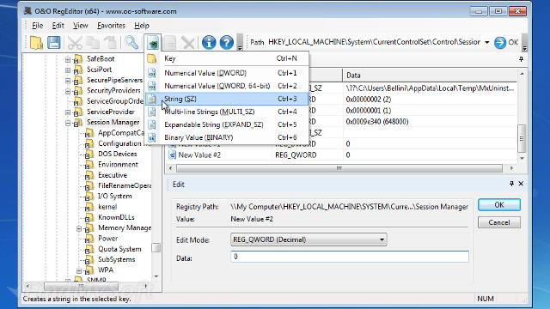550x309 pixels.
Task: Open the File menu
Action: pyautogui.click(x=37, y=26)
